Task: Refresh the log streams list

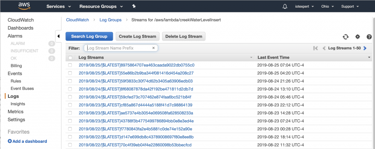Action: coord(346,37)
